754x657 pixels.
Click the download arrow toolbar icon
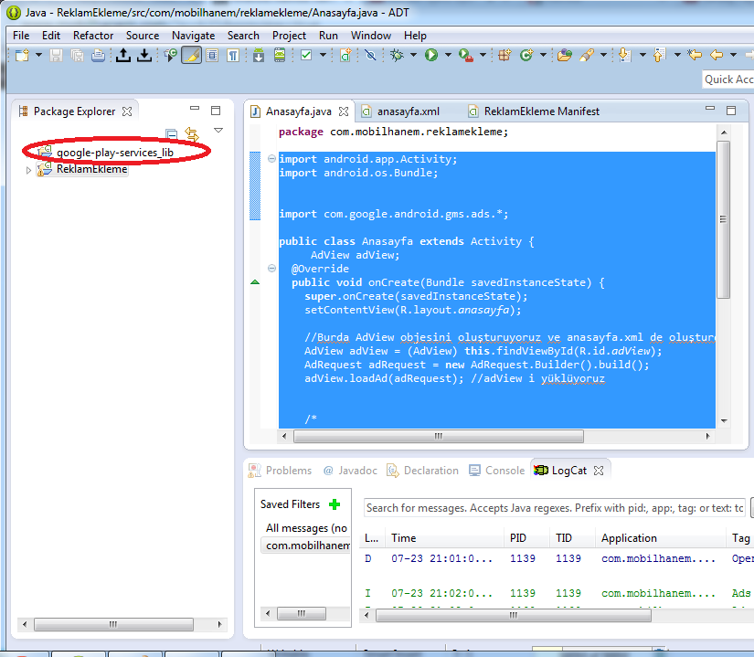coord(143,55)
